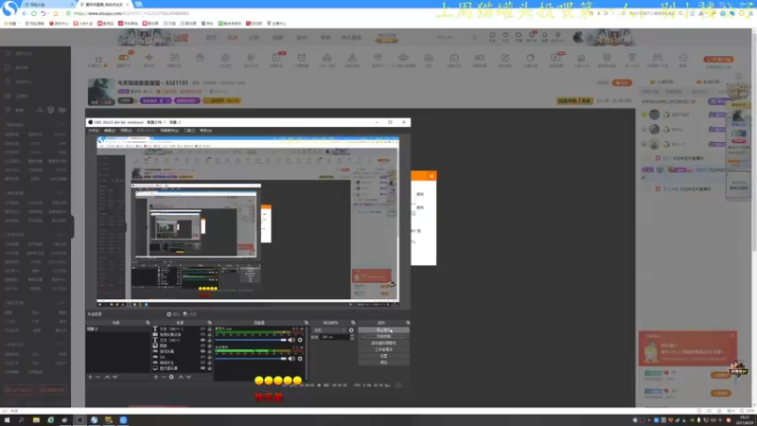757x426 pixels.
Task: Open settings gear for the second mixer channel
Action: [x=300, y=359]
